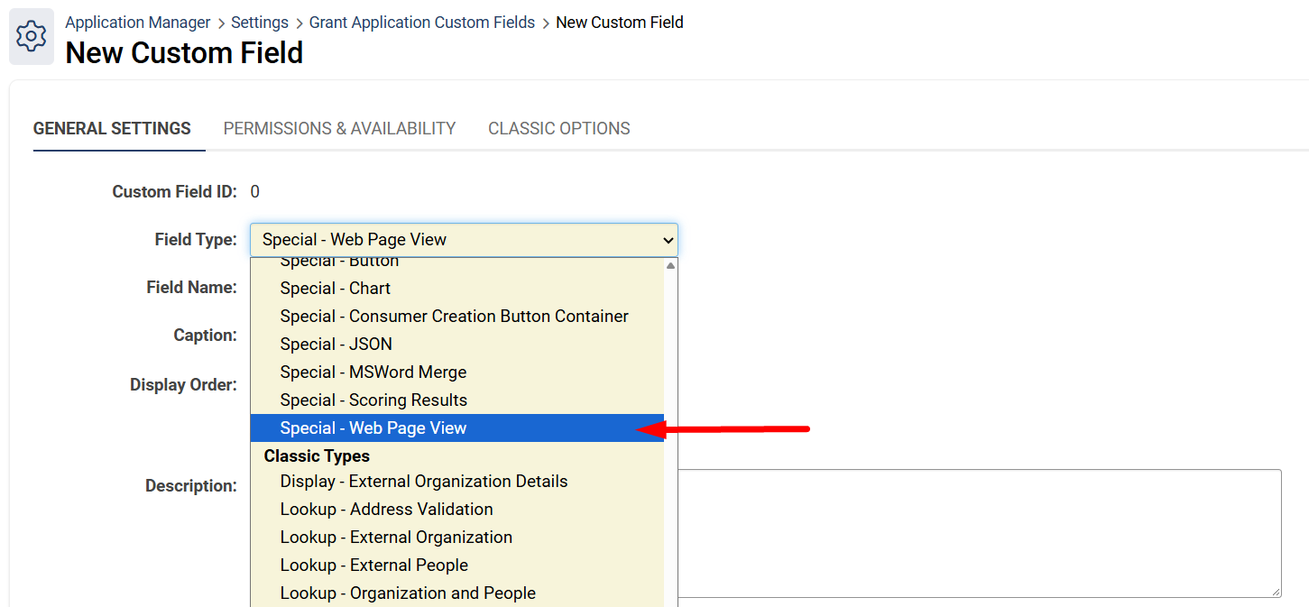Select Special - Chart option

point(457,289)
